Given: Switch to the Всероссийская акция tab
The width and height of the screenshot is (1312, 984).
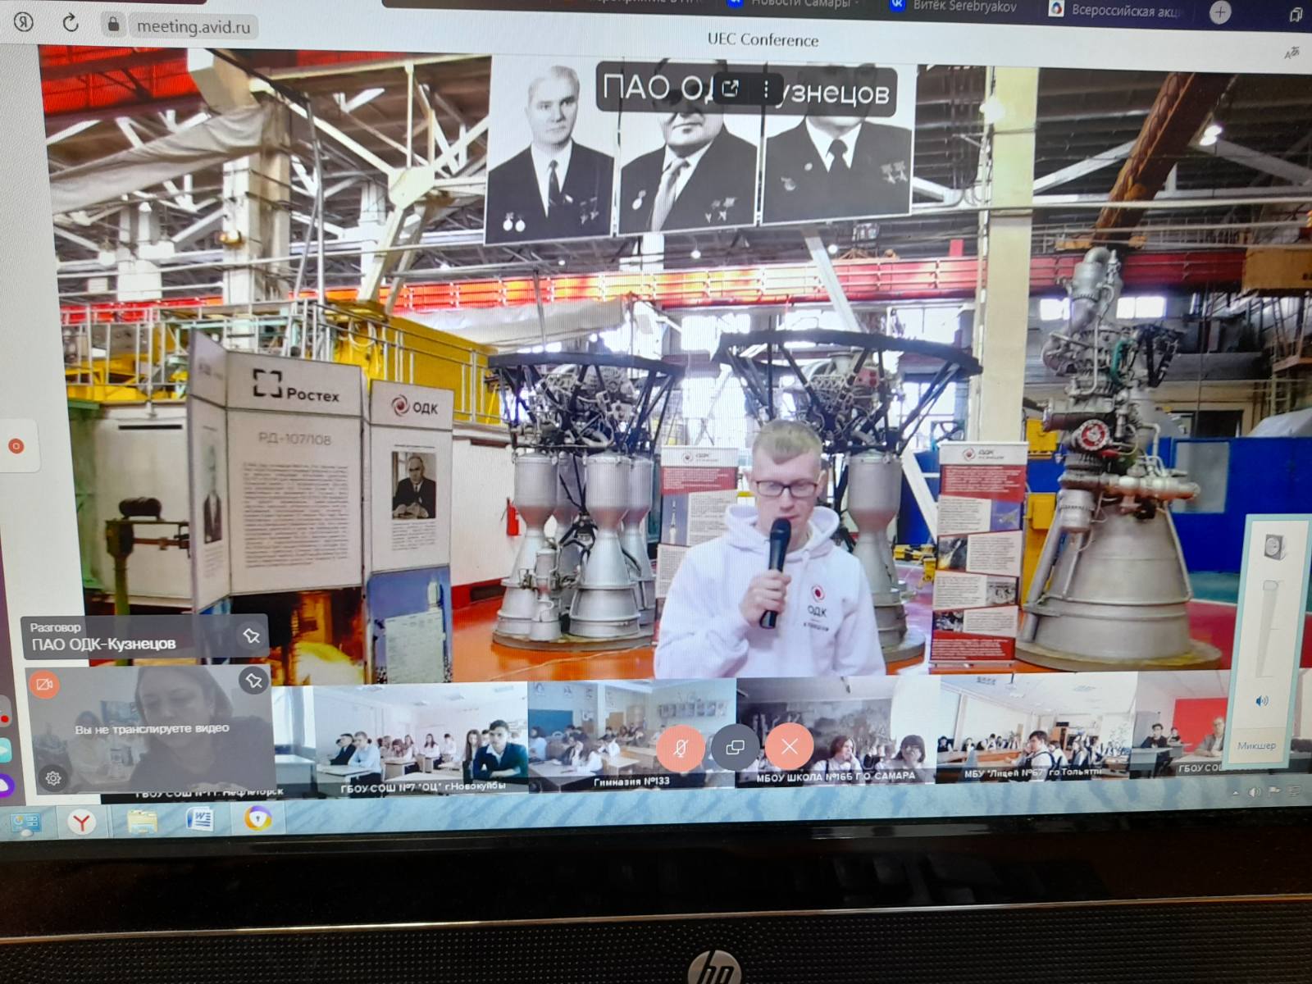Looking at the screenshot, I should [1115, 10].
